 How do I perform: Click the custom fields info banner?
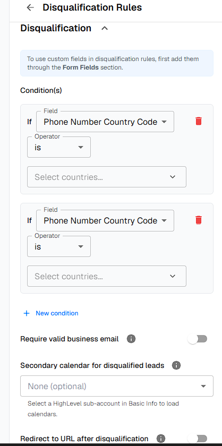click(117, 63)
